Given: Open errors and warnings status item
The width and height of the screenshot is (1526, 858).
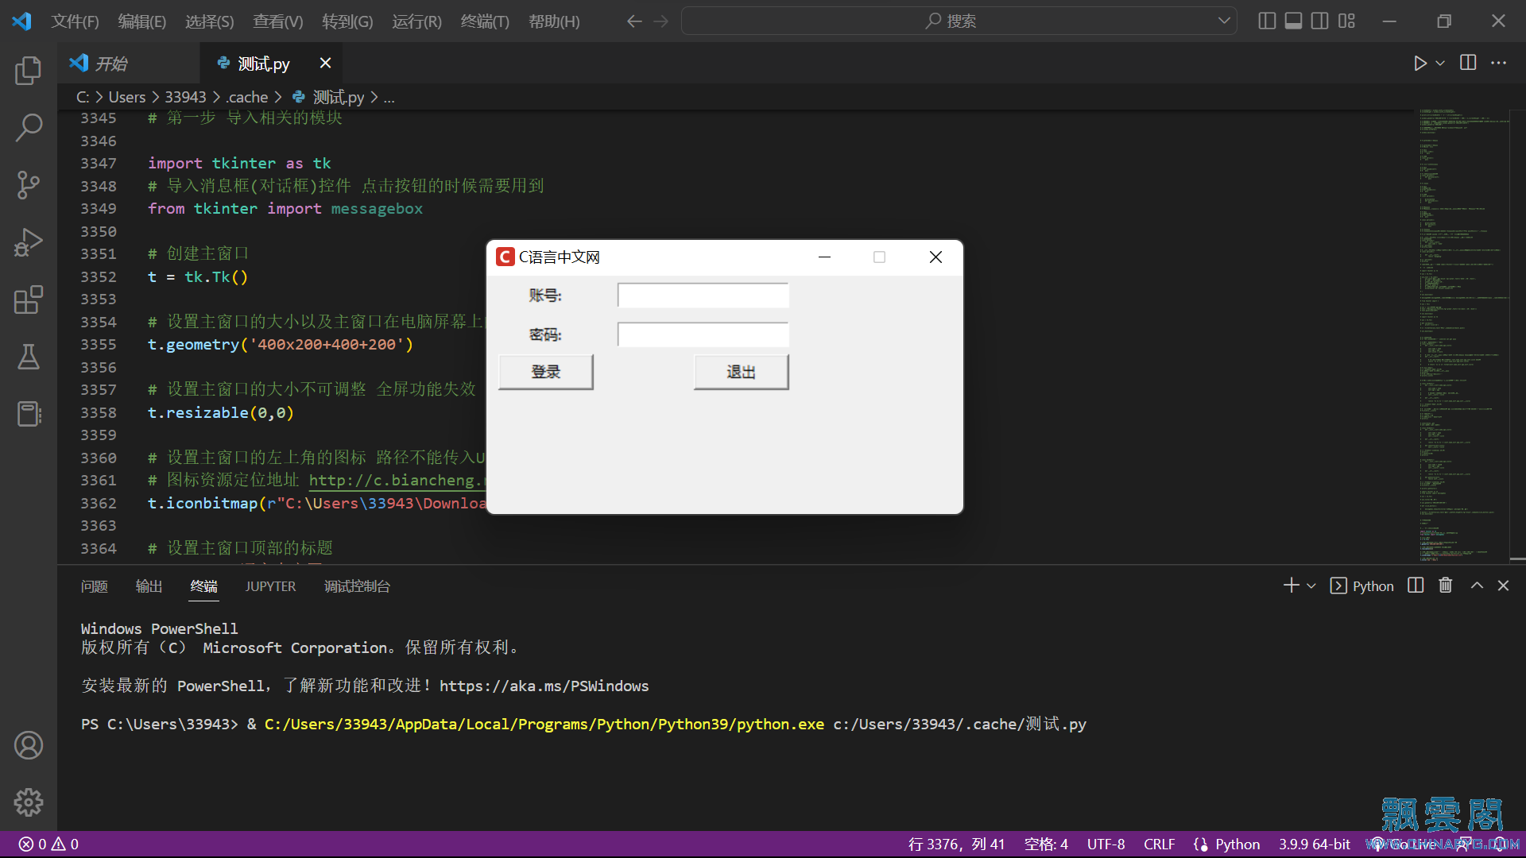Looking at the screenshot, I should (48, 844).
